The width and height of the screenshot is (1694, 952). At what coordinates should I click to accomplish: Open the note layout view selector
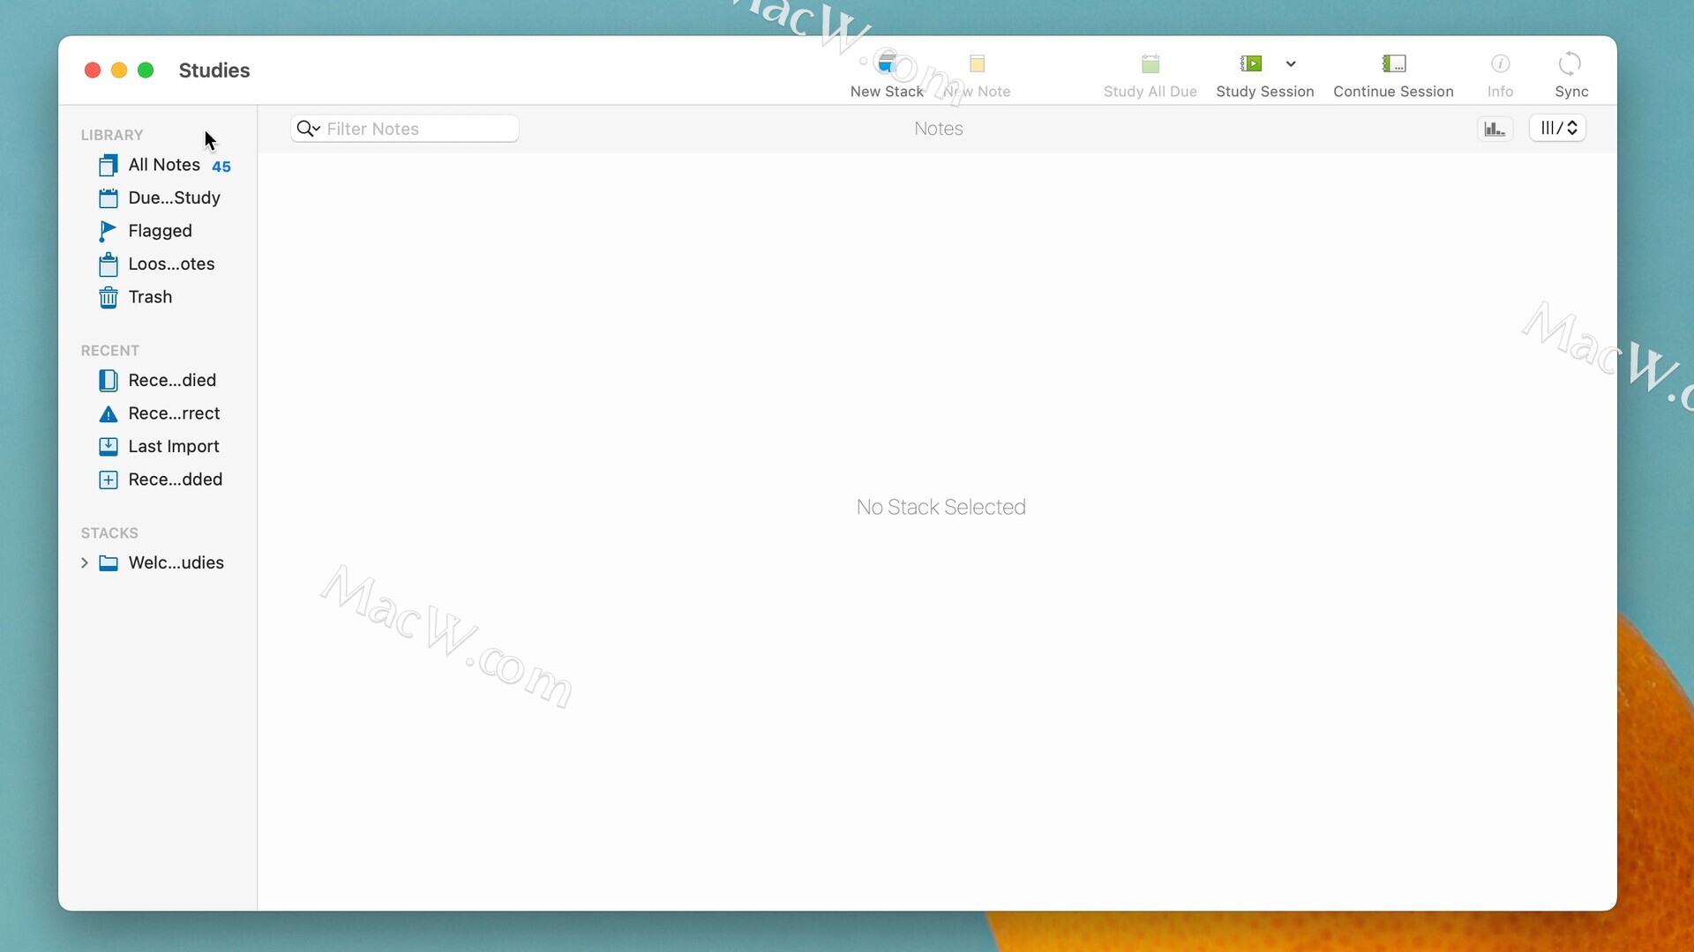point(1558,129)
